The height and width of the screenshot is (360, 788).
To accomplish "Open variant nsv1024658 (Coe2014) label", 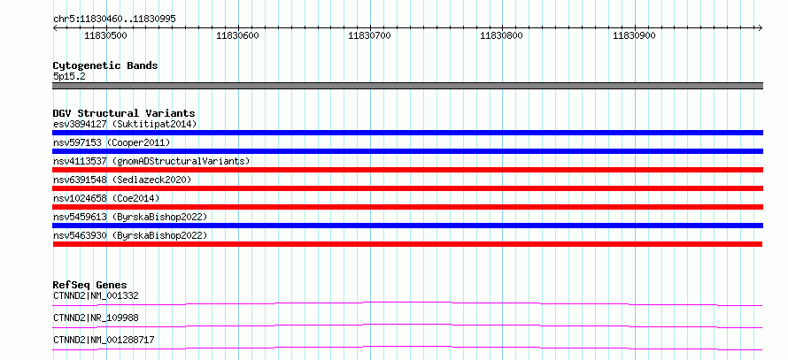I will pos(106,198).
